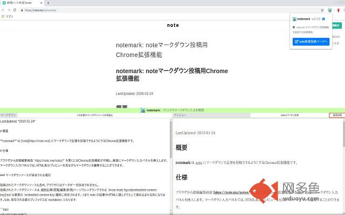
Task: Click the red-outlined direct post button
Action: tap(337, 115)
